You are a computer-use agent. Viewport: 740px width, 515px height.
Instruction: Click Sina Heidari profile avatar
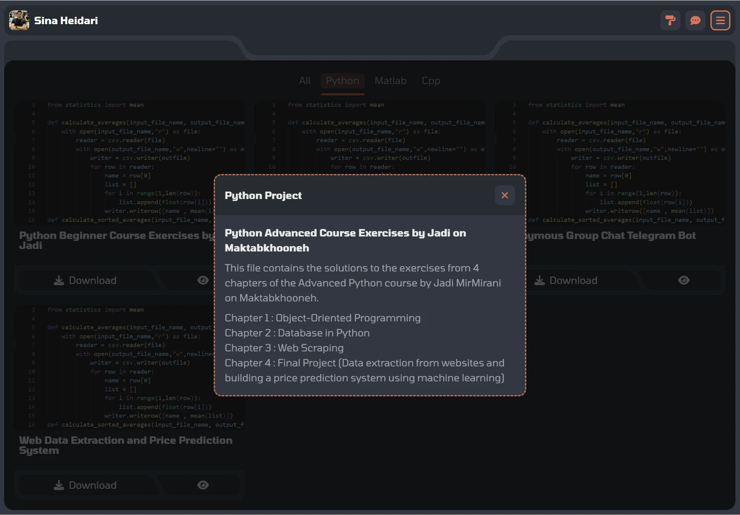pos(19,20)
